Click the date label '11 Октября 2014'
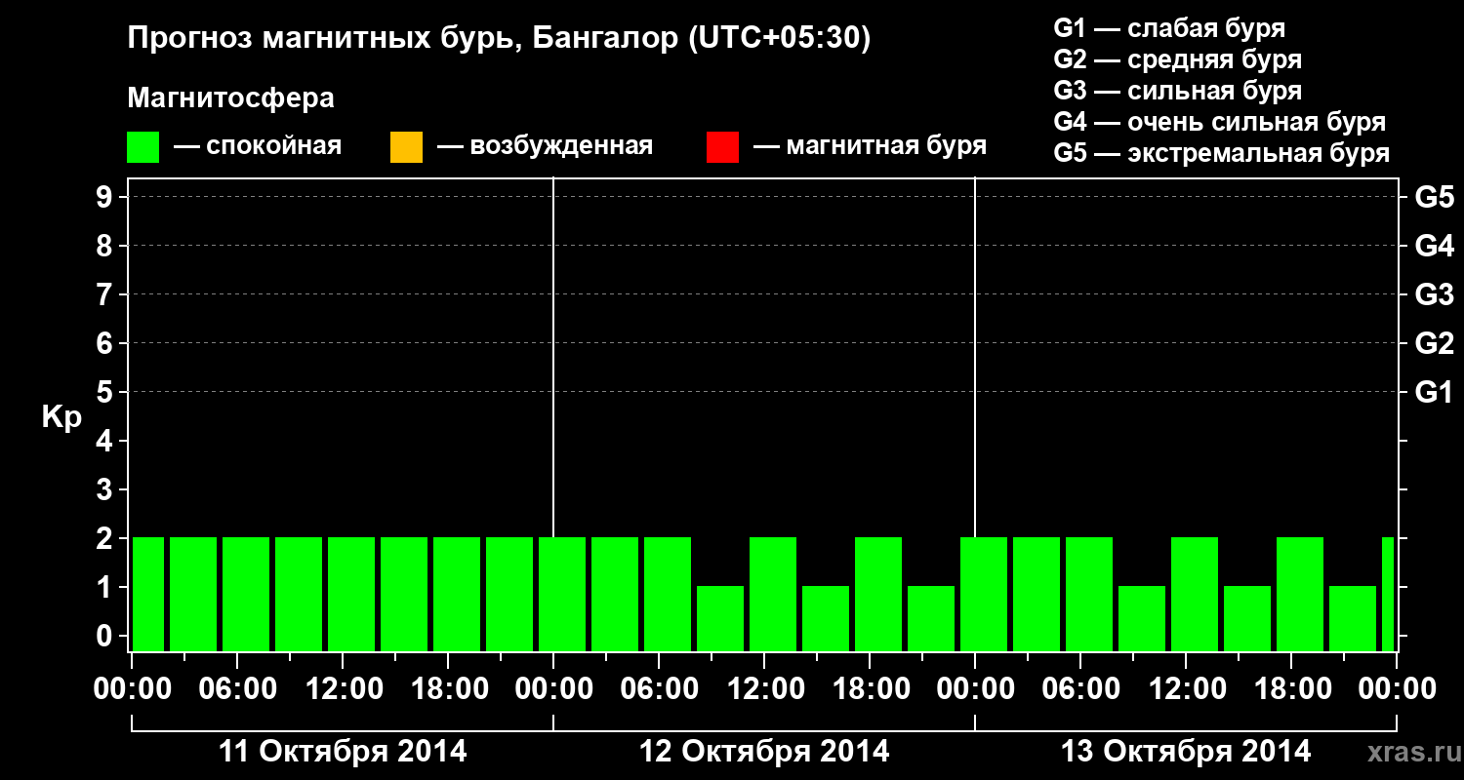 pyautogui.click(x=343, y=752)
